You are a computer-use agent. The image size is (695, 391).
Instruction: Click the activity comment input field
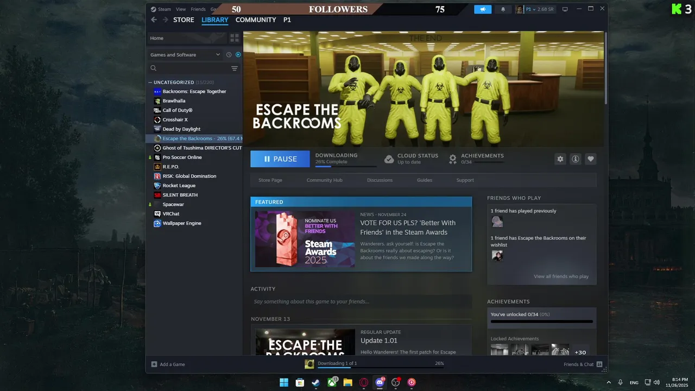pyautogui.click(x=361, y=301)
